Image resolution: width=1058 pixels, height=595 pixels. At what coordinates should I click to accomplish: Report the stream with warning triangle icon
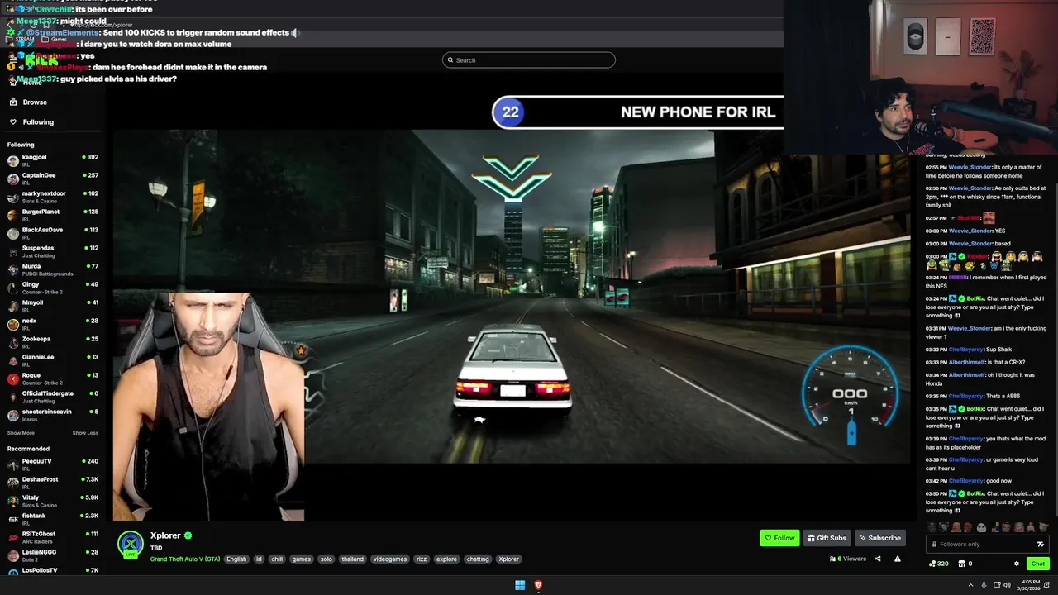tap(898, 559)
